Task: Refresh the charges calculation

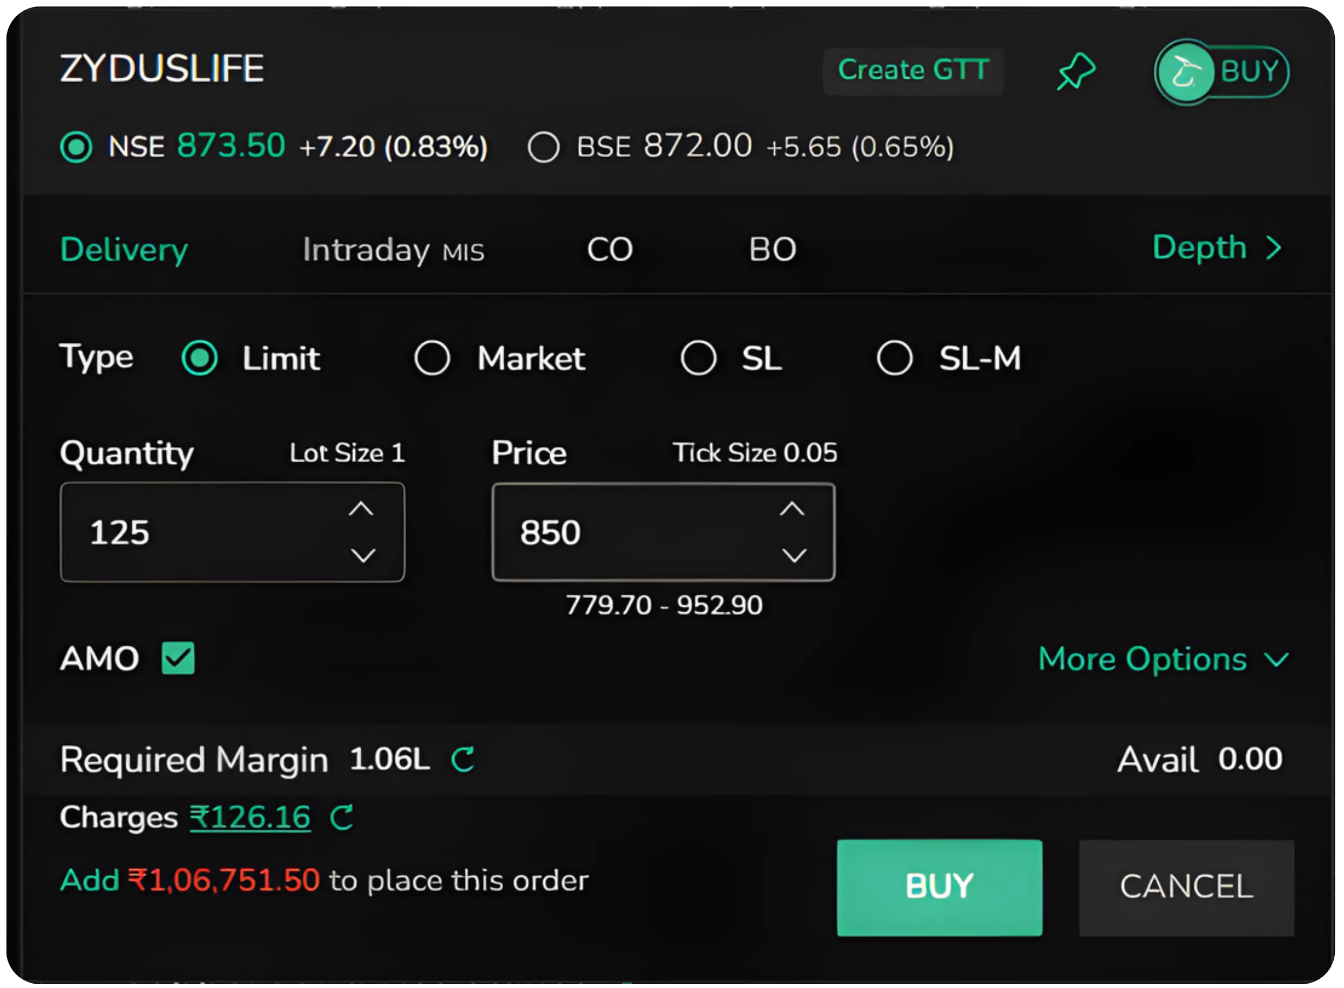Action: (343, 817)
